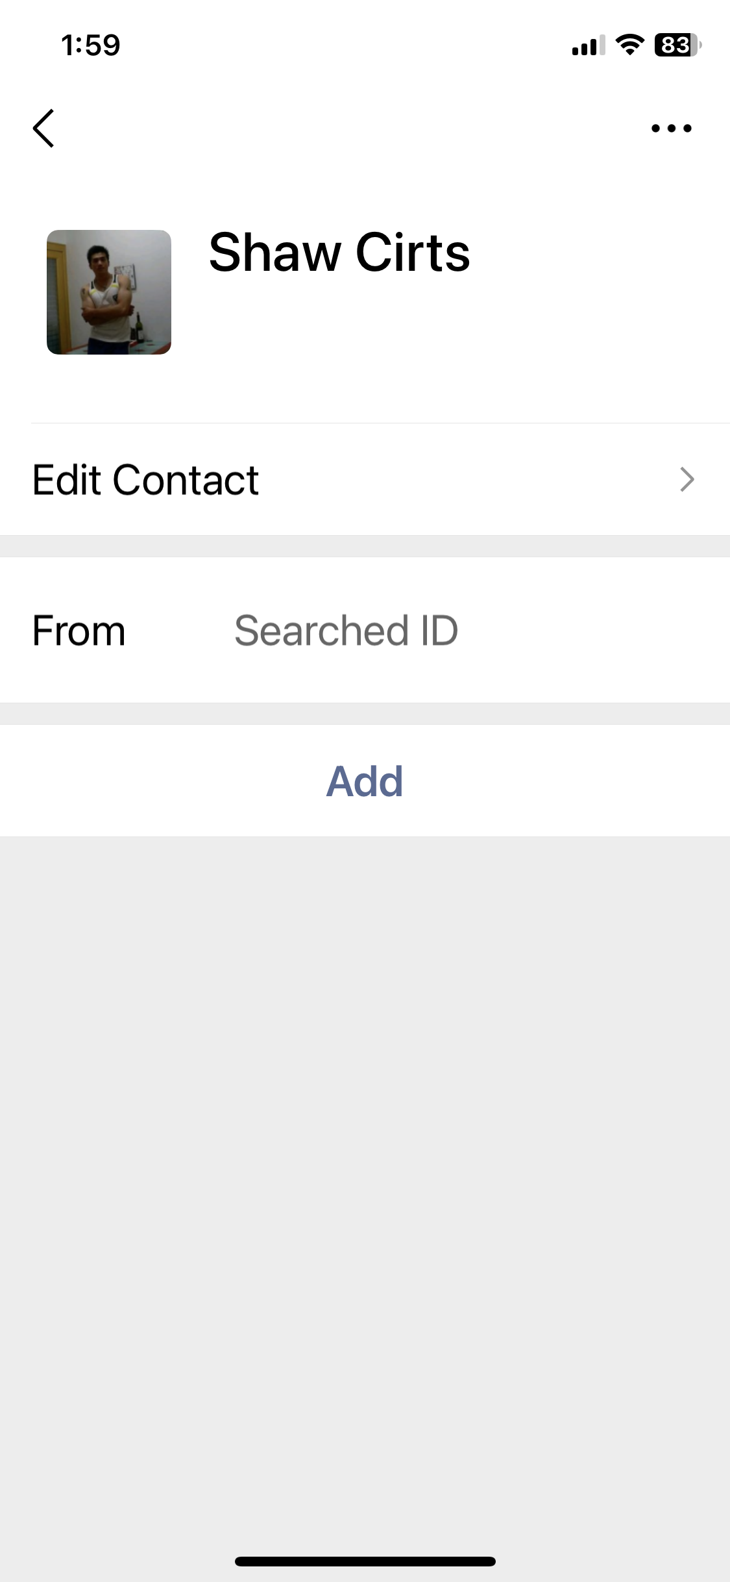Open the three-dot more options menu

click(671, 128)
